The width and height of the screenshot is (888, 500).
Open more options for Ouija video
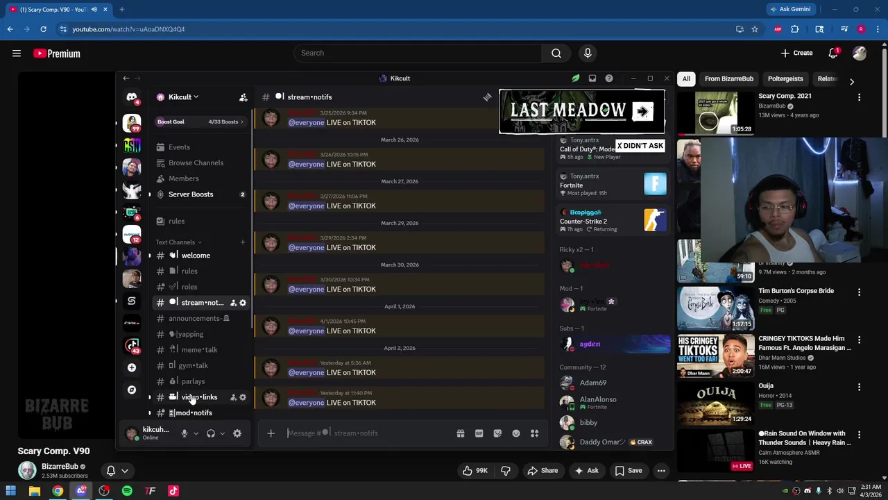pyautogui.click(x=859, y=387)
